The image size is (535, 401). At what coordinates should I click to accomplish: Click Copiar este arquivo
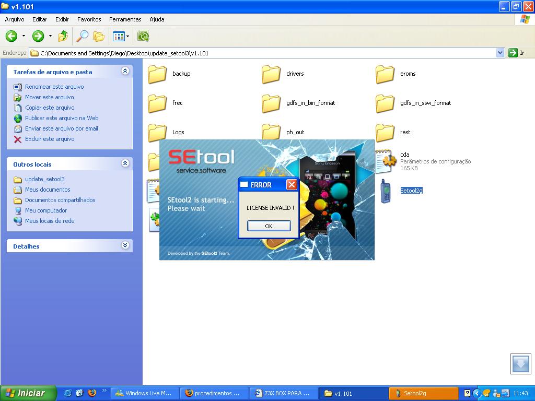point(50,108)
